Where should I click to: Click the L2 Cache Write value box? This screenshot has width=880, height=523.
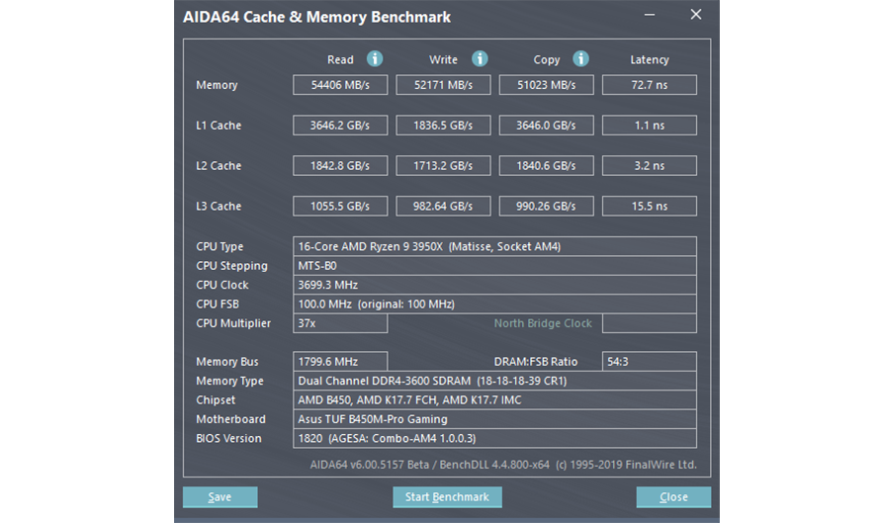(x=443, y=166)
